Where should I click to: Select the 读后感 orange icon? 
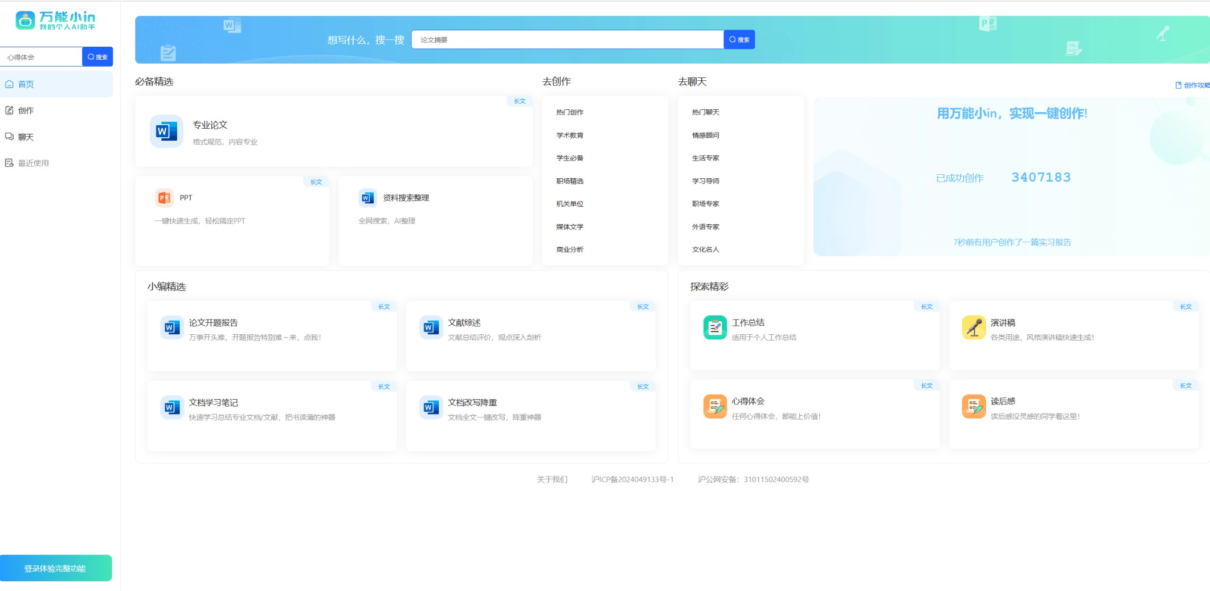[973, 406]
